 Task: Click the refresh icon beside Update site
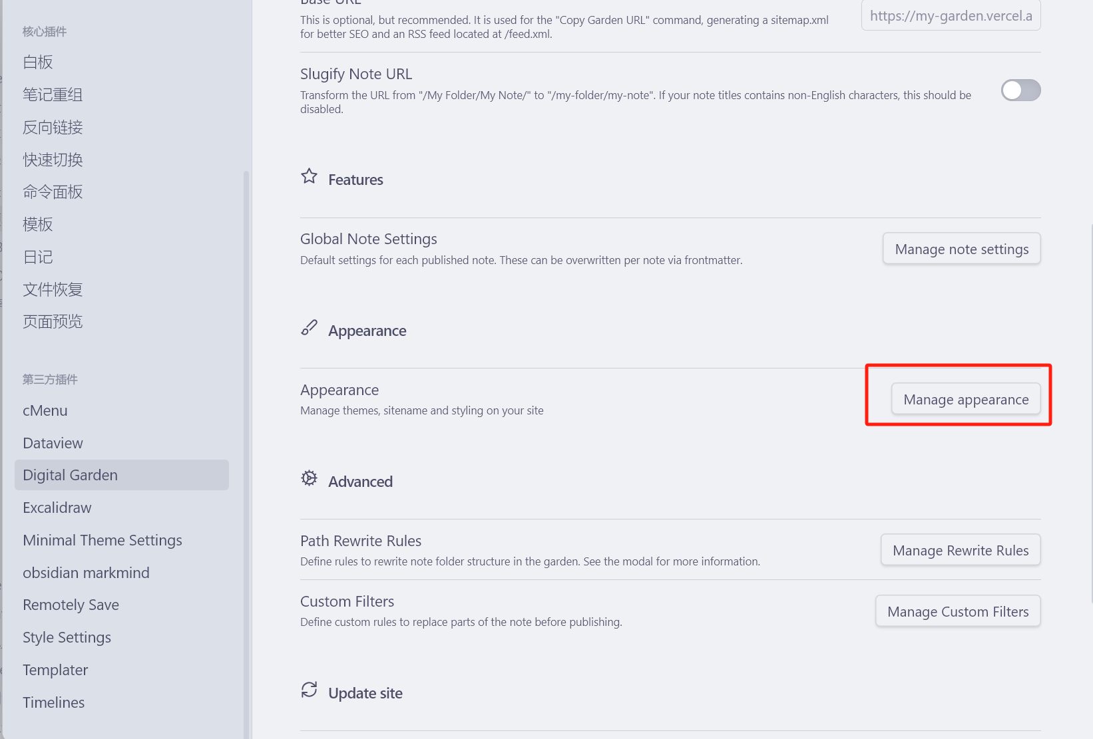click(309, 690)
